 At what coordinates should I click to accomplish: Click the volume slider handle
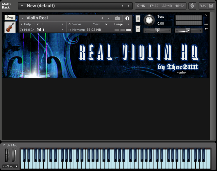tap(188, 31)
